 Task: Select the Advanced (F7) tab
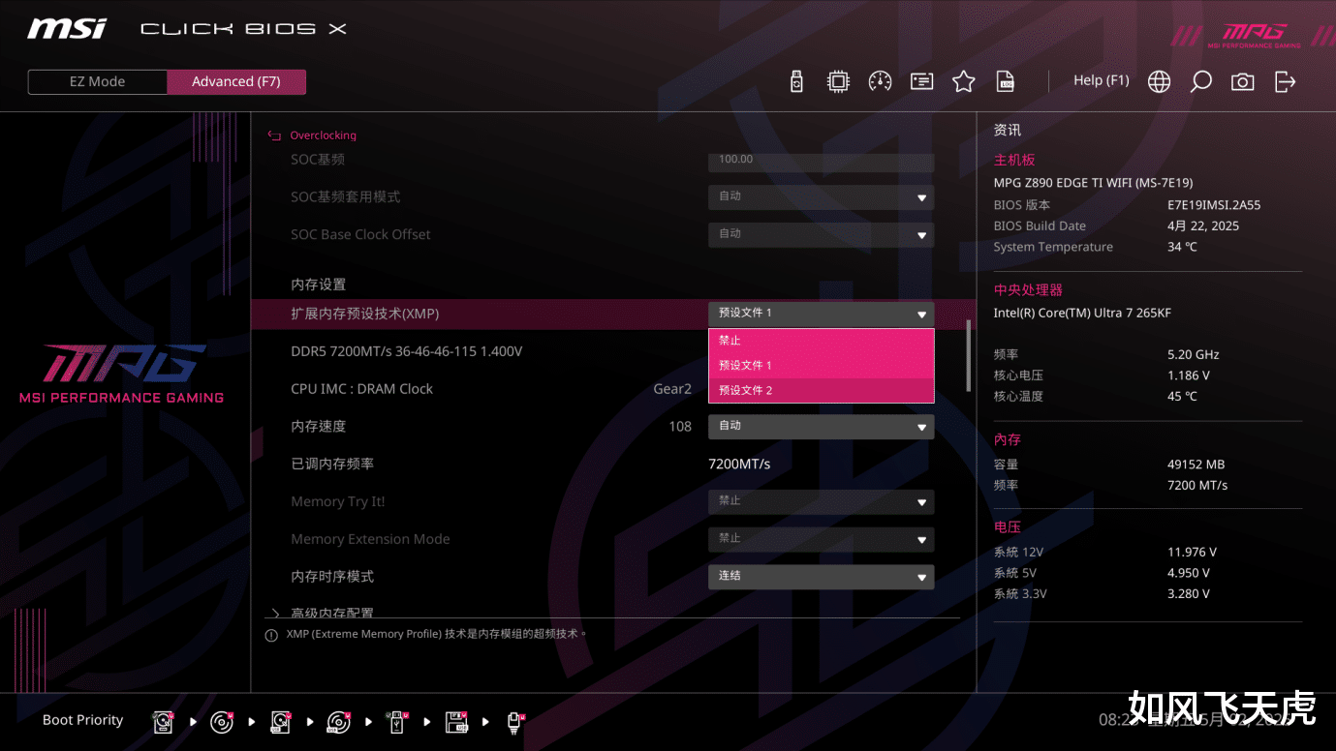(236, 82)
